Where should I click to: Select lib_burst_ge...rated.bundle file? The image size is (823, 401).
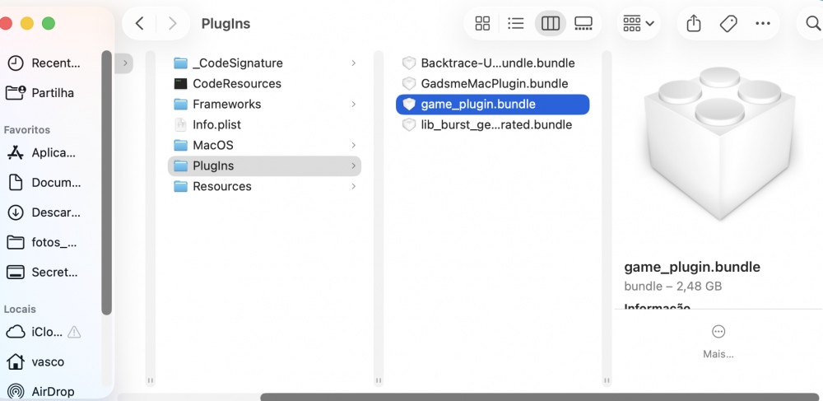click(493, 124)
